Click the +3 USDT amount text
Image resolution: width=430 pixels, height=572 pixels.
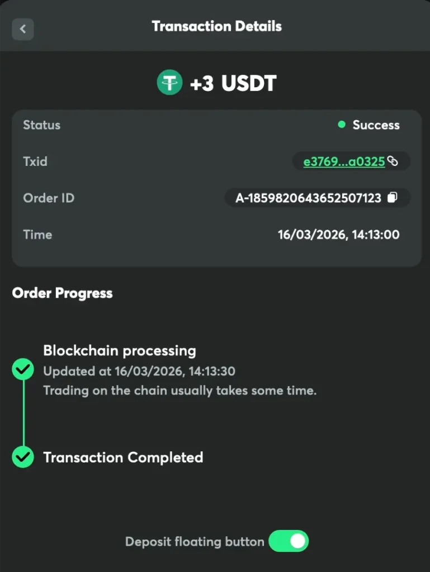pyautogui.click(x=233, y=84)
